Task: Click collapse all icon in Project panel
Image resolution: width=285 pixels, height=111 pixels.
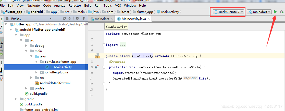Action: click(70, 18)
